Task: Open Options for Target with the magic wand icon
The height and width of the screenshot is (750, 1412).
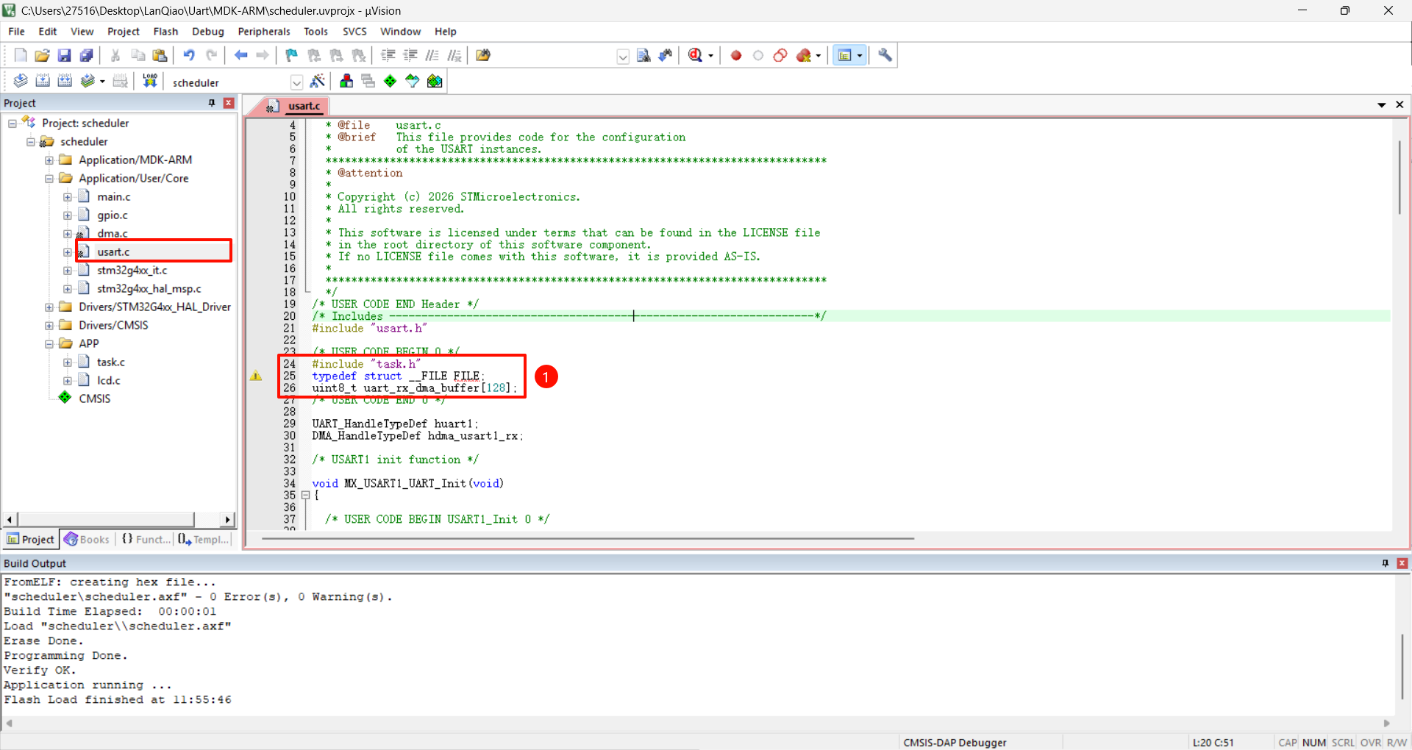Action: pos(318,81)
